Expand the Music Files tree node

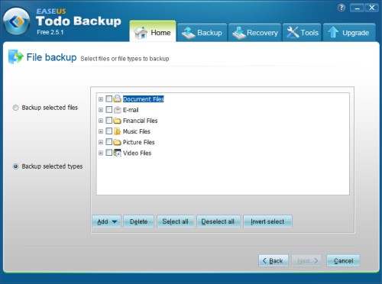coord(101,131)
